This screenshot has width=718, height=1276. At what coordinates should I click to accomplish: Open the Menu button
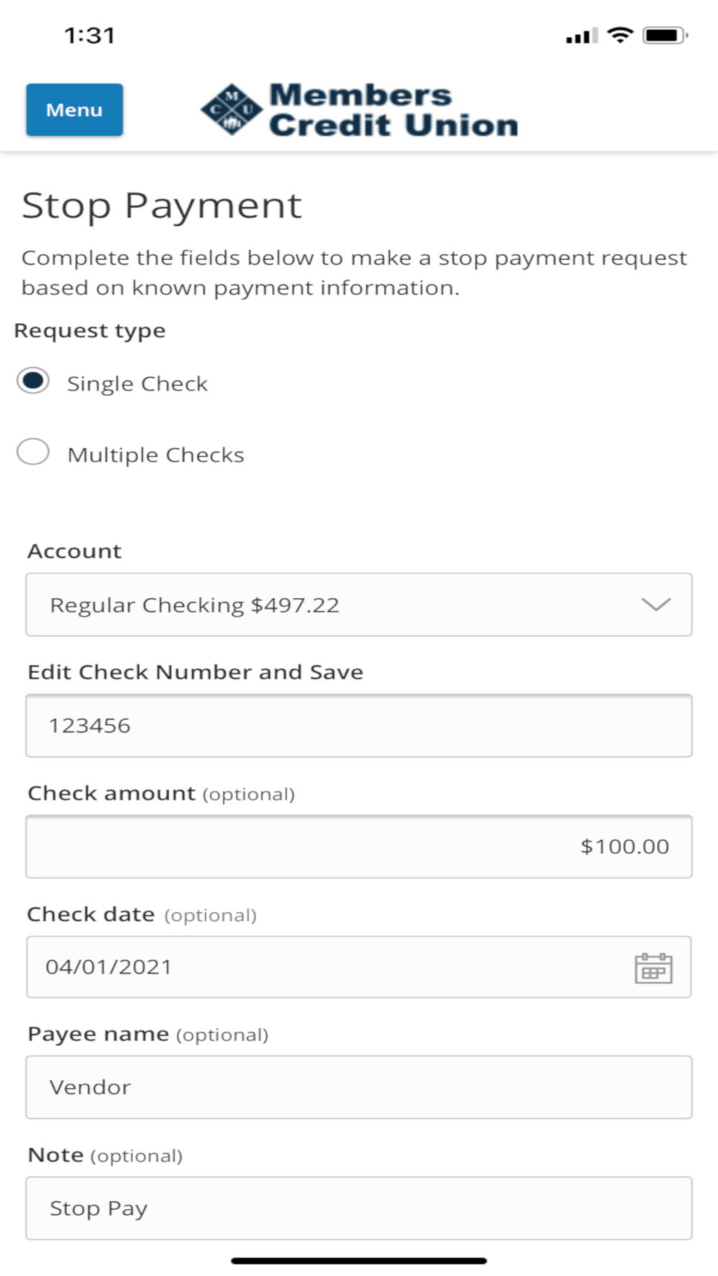[75, 110]
